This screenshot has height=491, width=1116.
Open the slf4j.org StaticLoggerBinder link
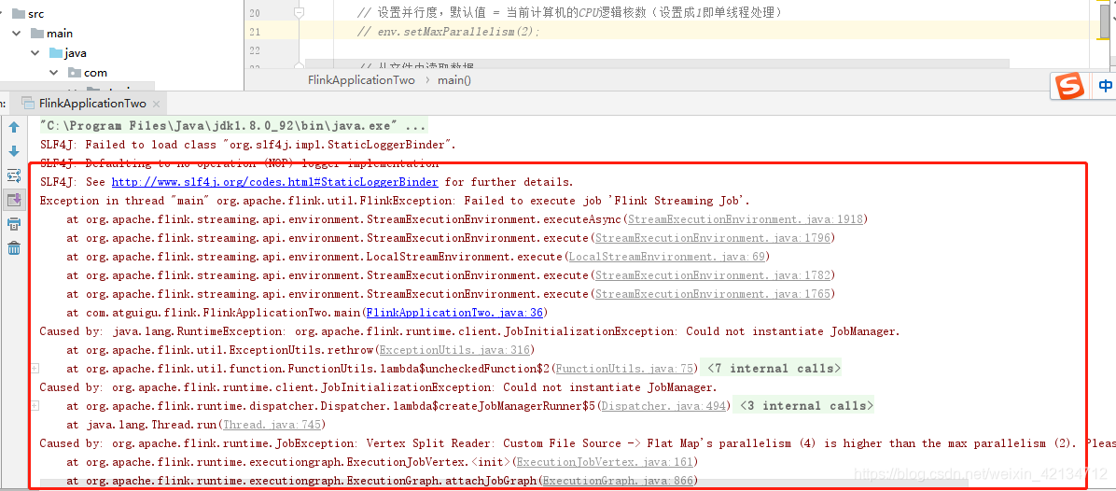point(274,182)
